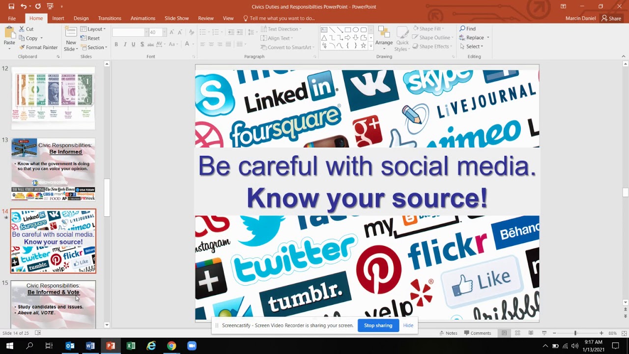Image resolution: width=629 pixels, height=354 pixels.
Task: Redo with the repeat arrow icon
Action: [x=37, y=6]
